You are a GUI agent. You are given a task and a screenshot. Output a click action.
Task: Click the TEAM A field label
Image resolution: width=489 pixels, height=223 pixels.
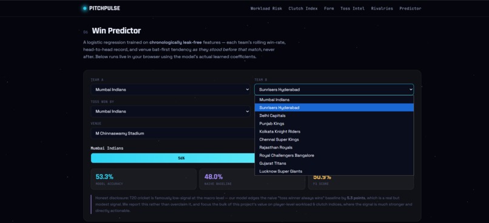97,80
